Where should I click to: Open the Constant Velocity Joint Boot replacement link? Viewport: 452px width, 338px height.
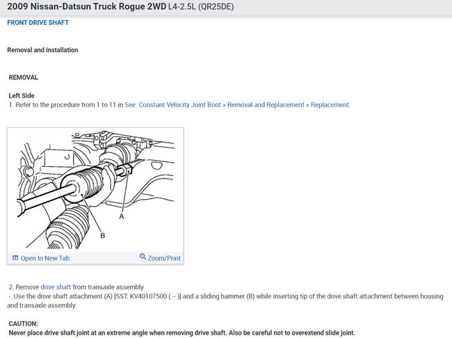tap(237, 105)
